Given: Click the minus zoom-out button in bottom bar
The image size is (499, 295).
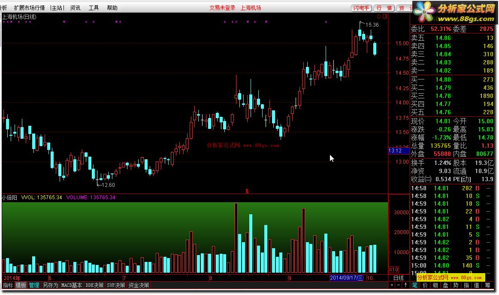Looking at the screenshot, I should [x=399, y=285].
